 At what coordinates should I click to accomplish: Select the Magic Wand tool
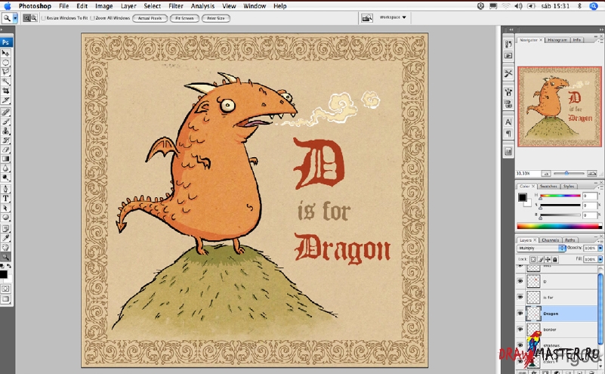(5, 81)
